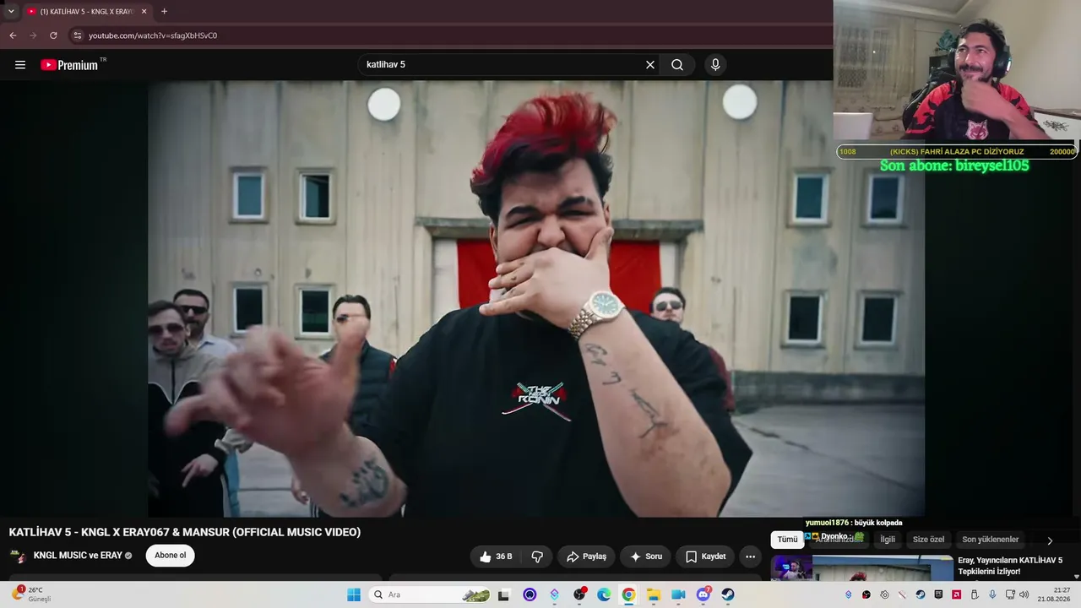Go forward in browser history
The height and width of the screenshot is (608, 1081).
click(33, 35)
